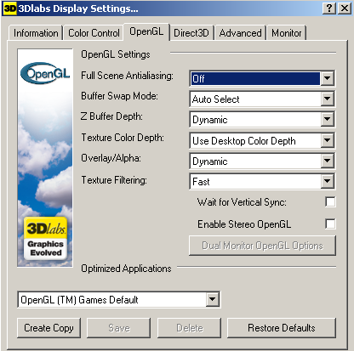354x351 pixels.
Task: Open the Optimized Applications profile dropdown
Action: (x=213, y=299)
